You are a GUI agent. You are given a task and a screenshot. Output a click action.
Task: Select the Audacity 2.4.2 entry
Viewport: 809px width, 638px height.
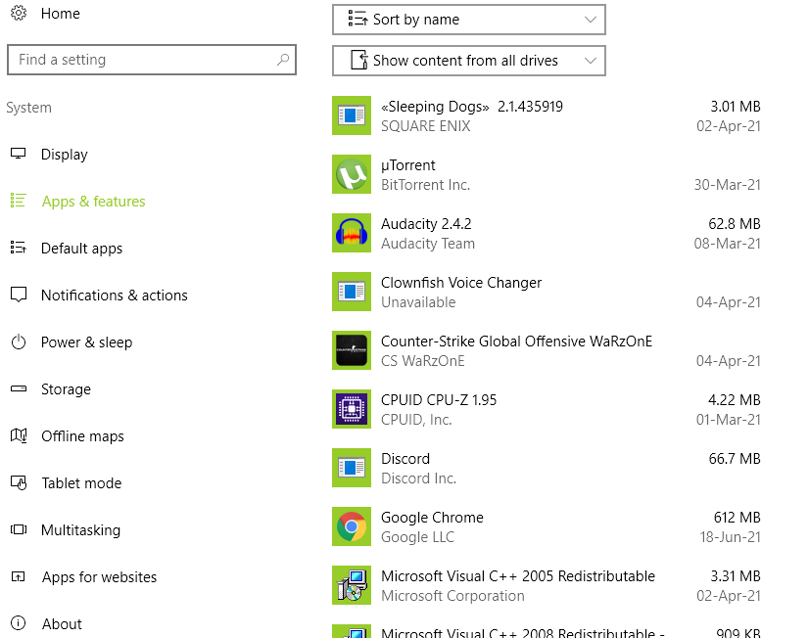click(426, 224)
